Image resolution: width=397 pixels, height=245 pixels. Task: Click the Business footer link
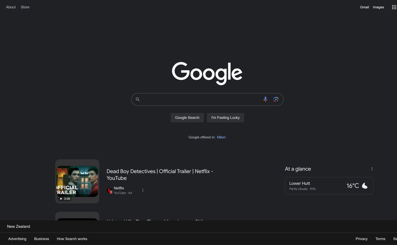pyautogui.click(x=42, y=239)
